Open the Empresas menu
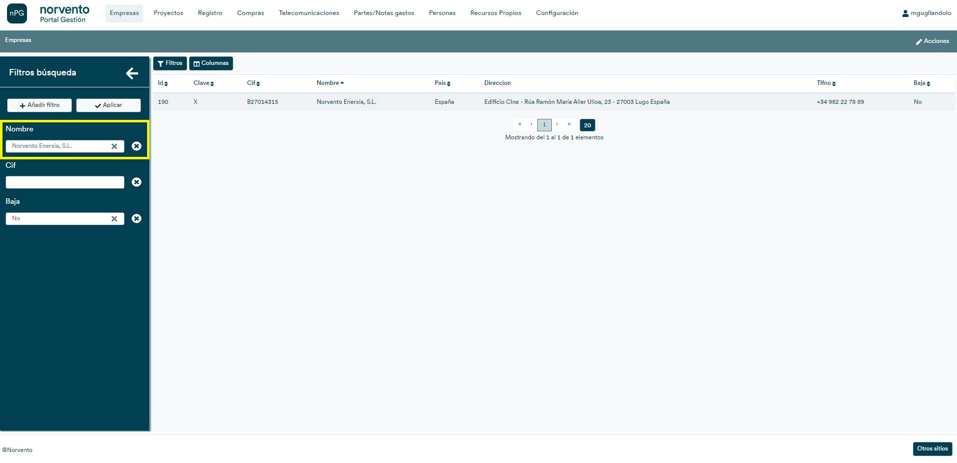The width and height of the screenshot is (957, 463). tap(125, 13)
